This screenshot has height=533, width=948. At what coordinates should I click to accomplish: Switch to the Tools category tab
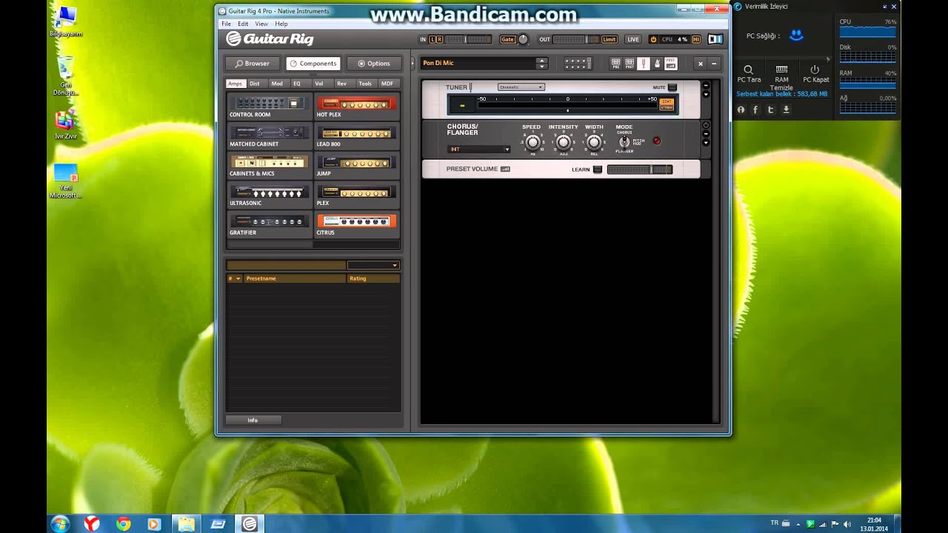365,84
